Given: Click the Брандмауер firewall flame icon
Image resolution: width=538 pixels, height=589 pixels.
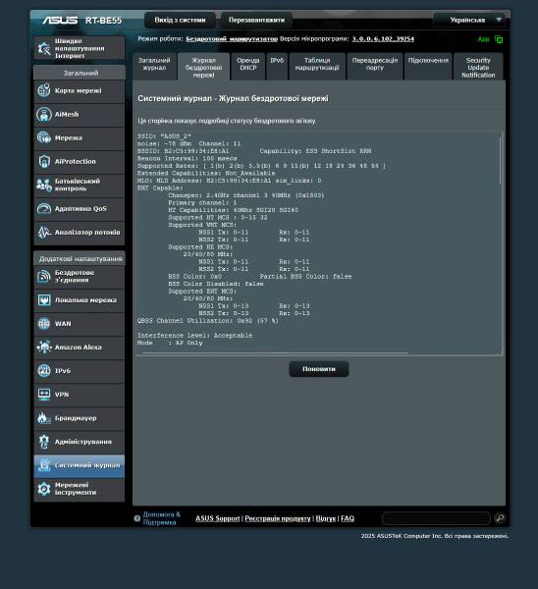Looking at the screenshot, I should click(x=44, y=418).
